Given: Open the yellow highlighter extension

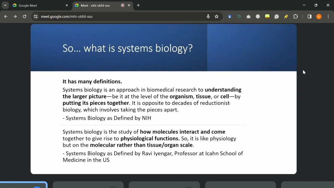Looking at the screenshot, I should coord(286,16).
